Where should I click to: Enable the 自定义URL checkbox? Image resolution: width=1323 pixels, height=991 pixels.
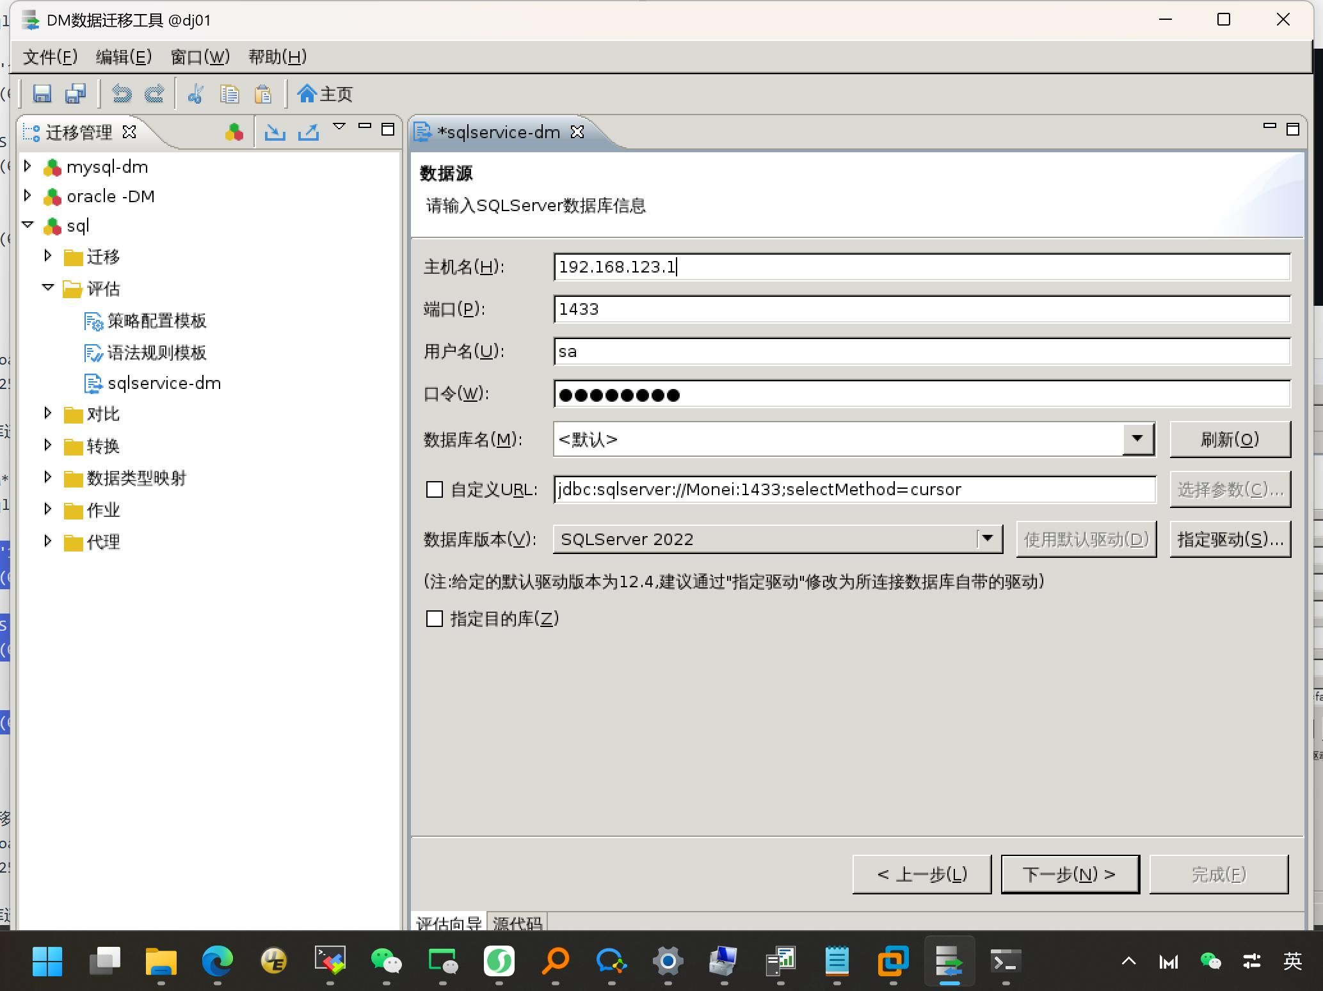click(435, 490)
